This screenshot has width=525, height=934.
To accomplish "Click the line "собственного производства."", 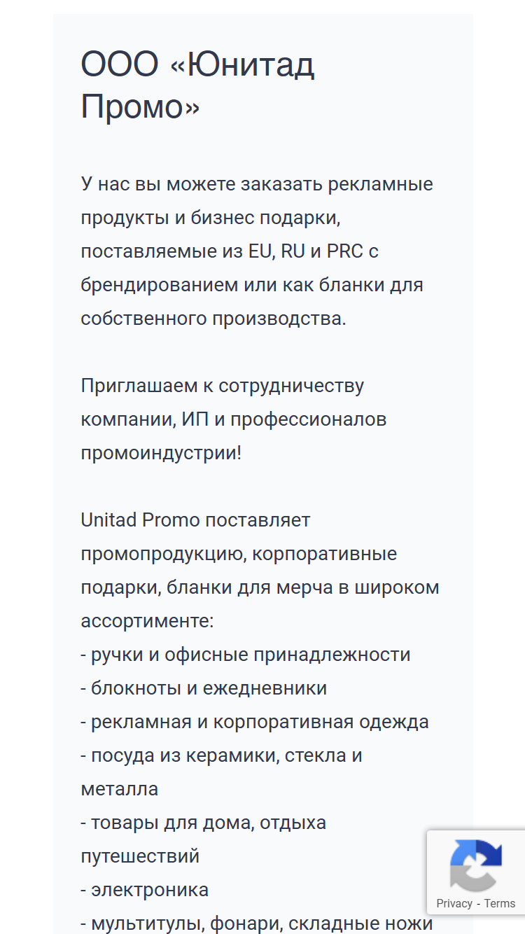I will click(213, 319).
